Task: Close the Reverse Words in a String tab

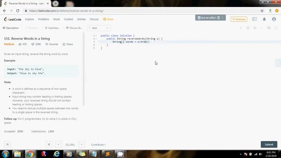Action: pos(48,4)
